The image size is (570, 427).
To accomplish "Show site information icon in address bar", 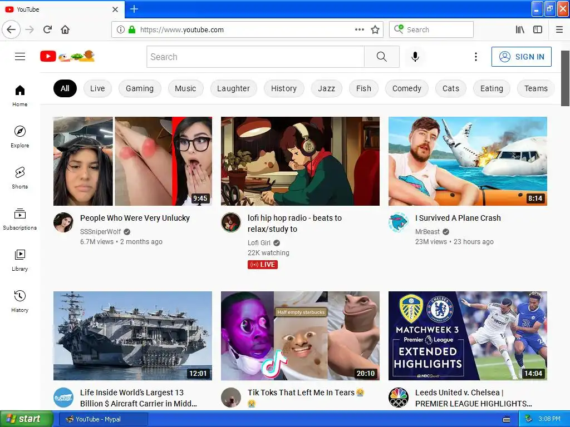I will click(121, 29).
